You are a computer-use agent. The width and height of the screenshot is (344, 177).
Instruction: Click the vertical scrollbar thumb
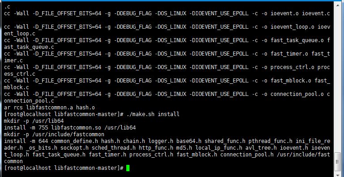pos(338,162)
